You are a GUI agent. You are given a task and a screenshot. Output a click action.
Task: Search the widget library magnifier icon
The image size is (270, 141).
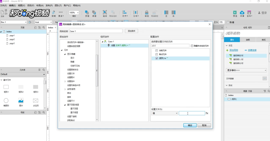click(x=44, y=70)
